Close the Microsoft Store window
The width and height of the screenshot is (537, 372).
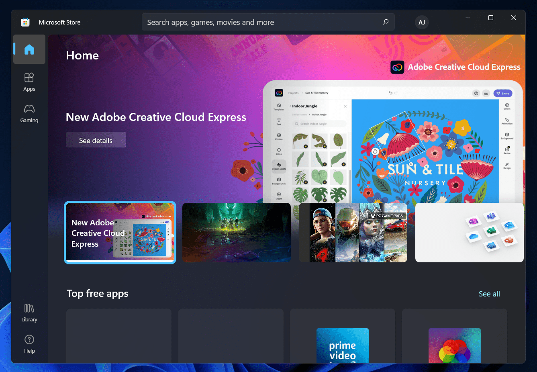click(x=514, y=18)
